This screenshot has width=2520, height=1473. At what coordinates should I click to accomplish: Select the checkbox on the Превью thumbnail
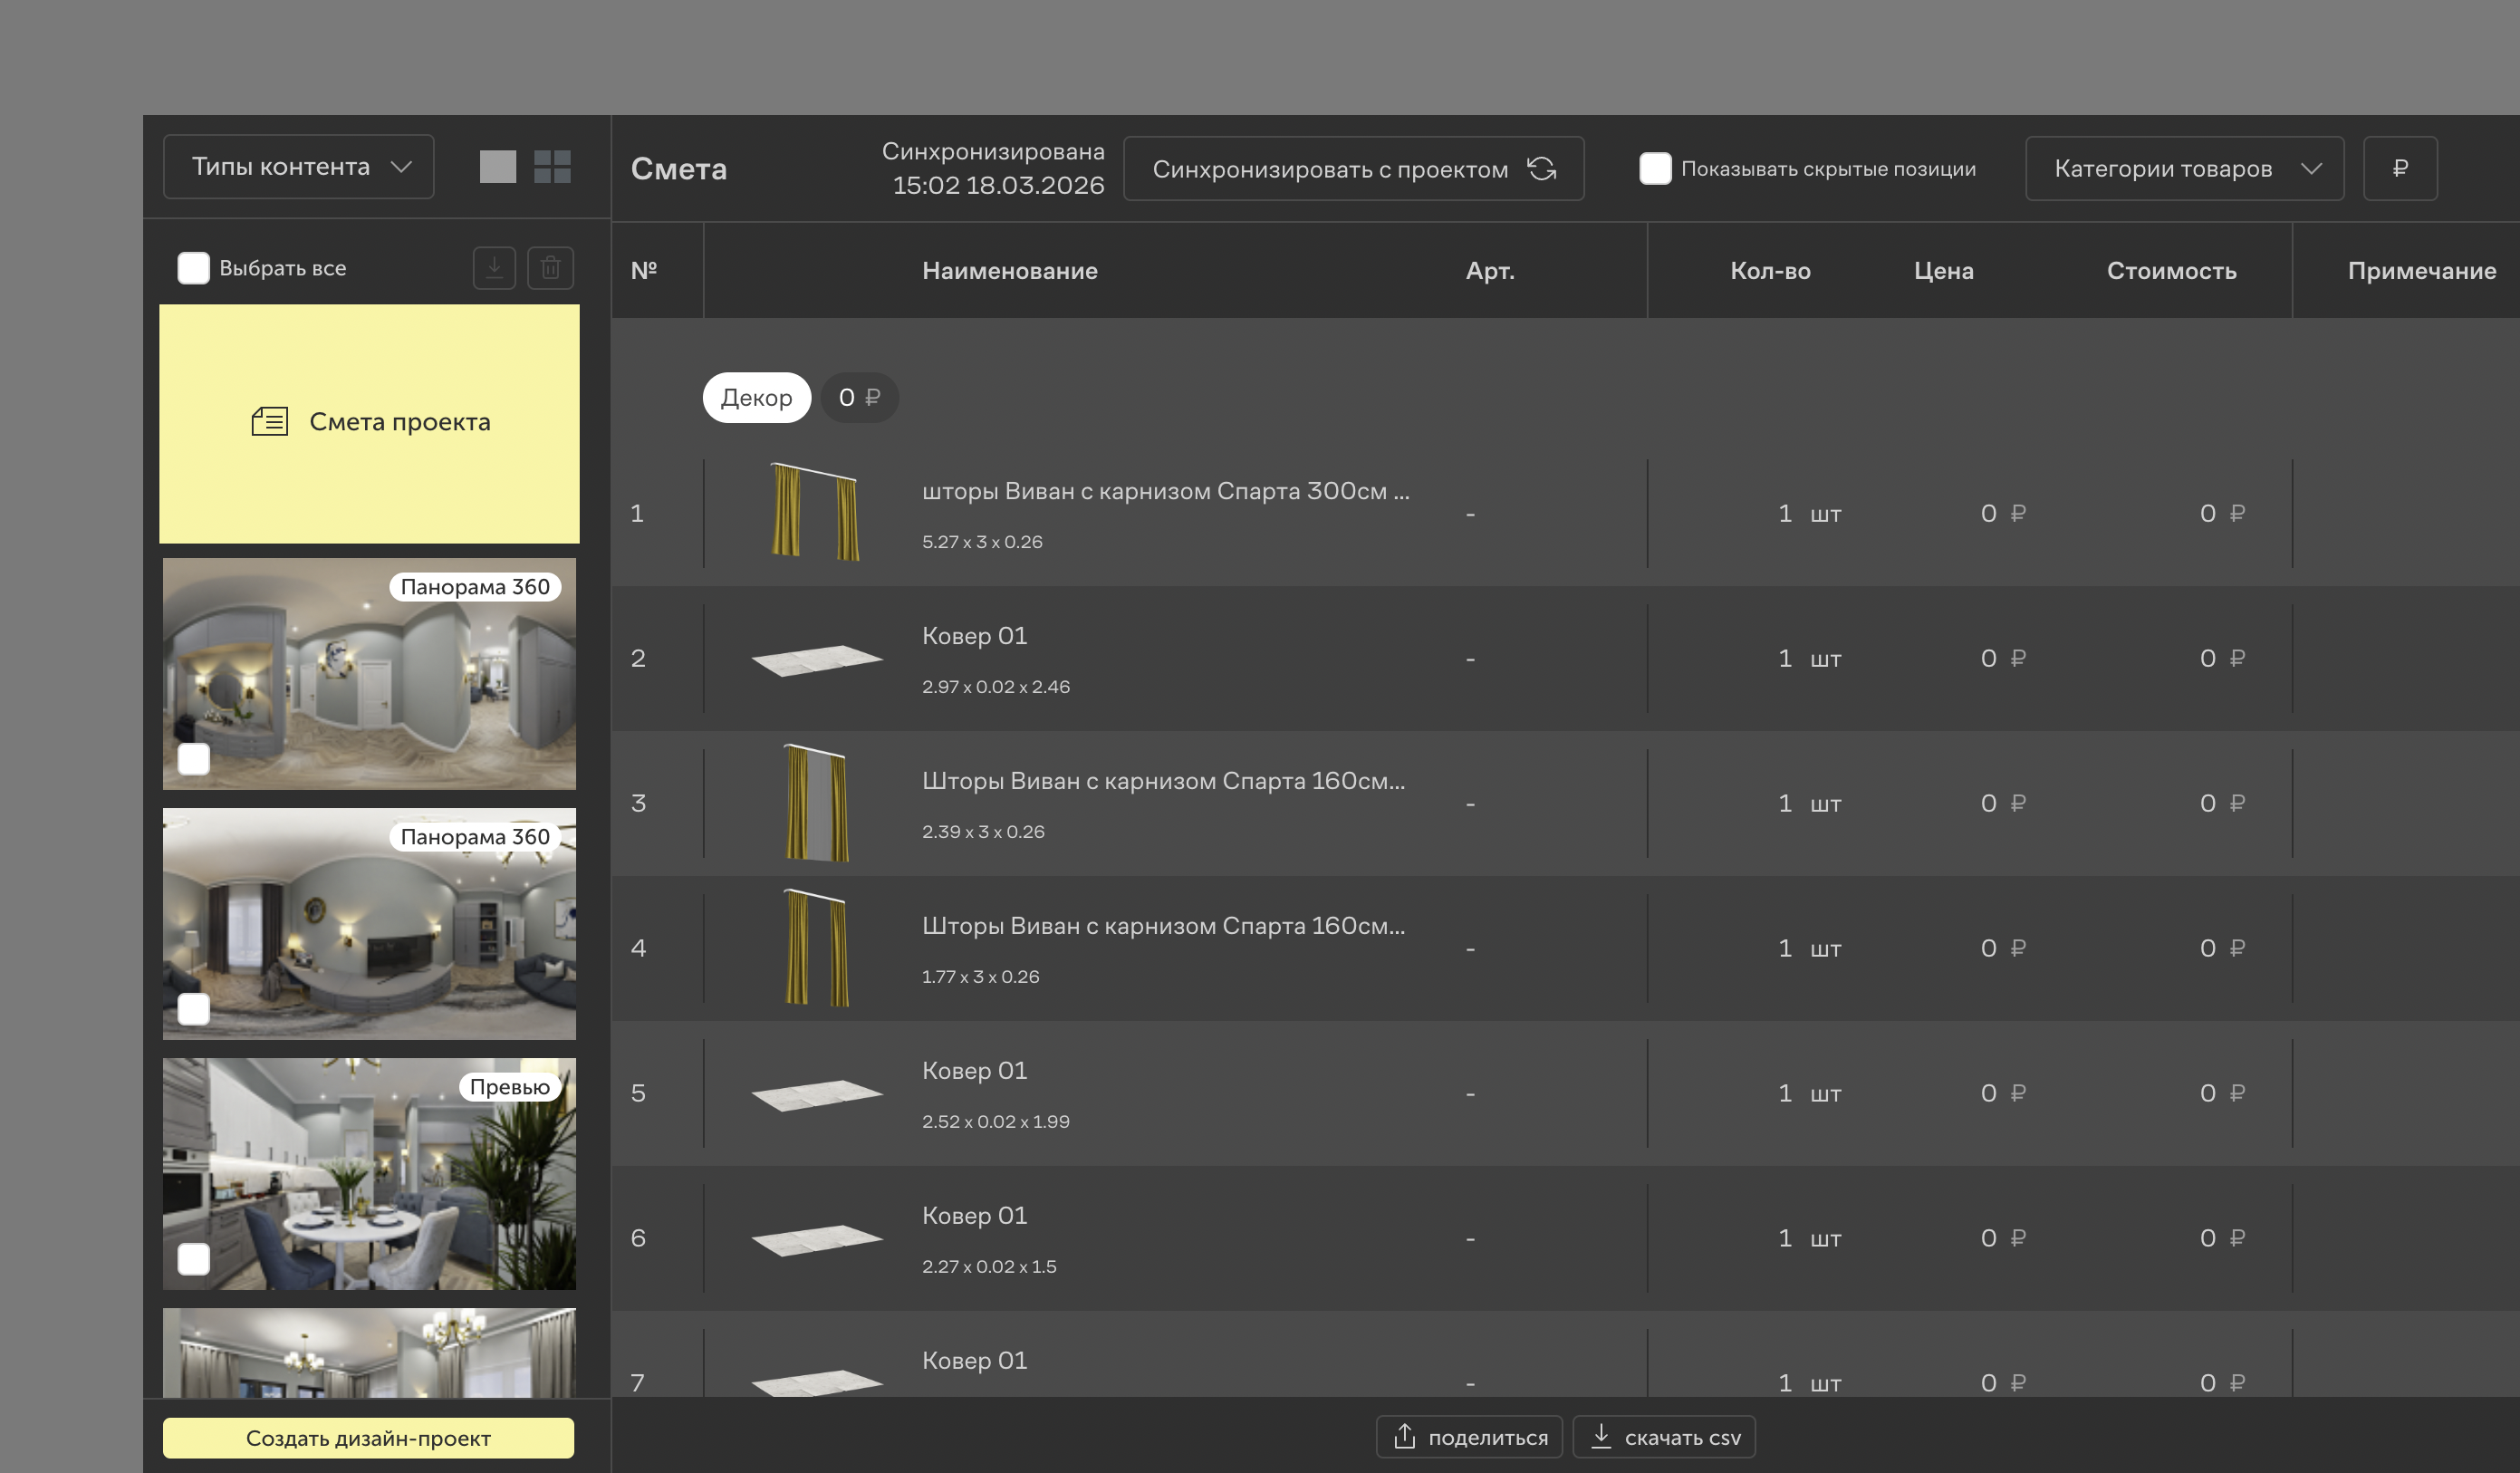click(193, 1259)
